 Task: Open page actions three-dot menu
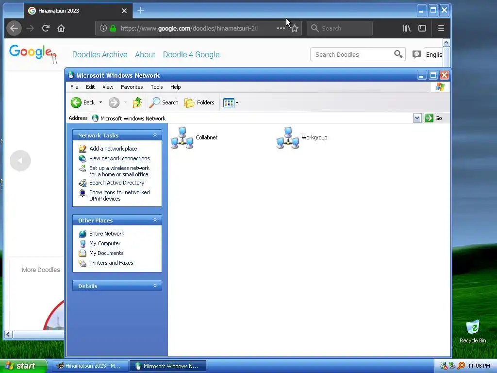coord(281,28)
